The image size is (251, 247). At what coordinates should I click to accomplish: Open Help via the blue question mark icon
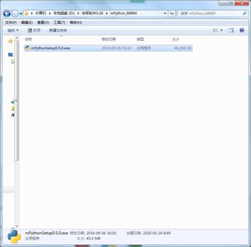pyautogui.click(x=242, y=30)
